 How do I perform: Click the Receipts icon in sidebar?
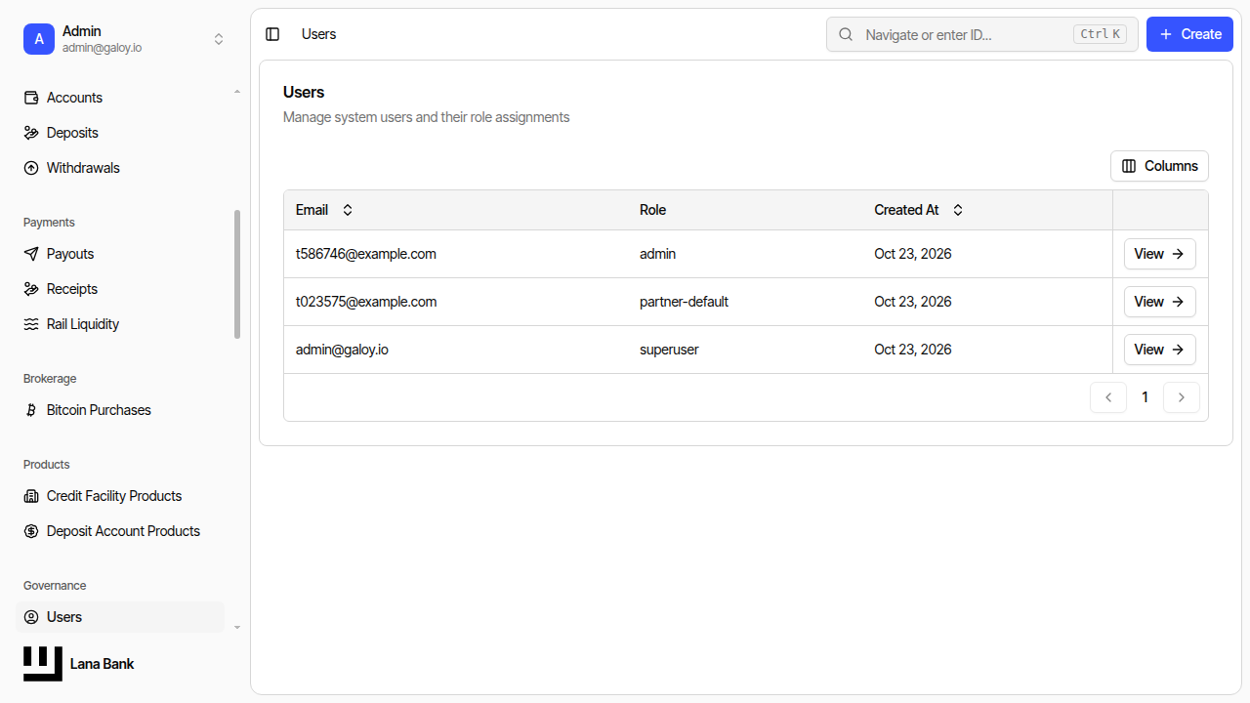(31, 289)
